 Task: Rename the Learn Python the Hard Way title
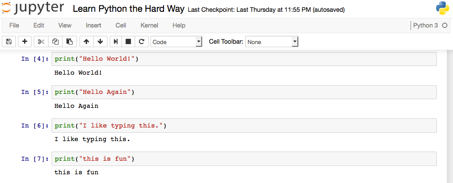click(129, 9)
